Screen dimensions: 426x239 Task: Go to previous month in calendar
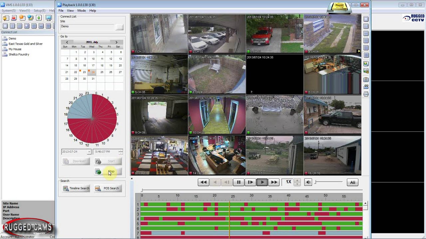(x=67, y=42)
